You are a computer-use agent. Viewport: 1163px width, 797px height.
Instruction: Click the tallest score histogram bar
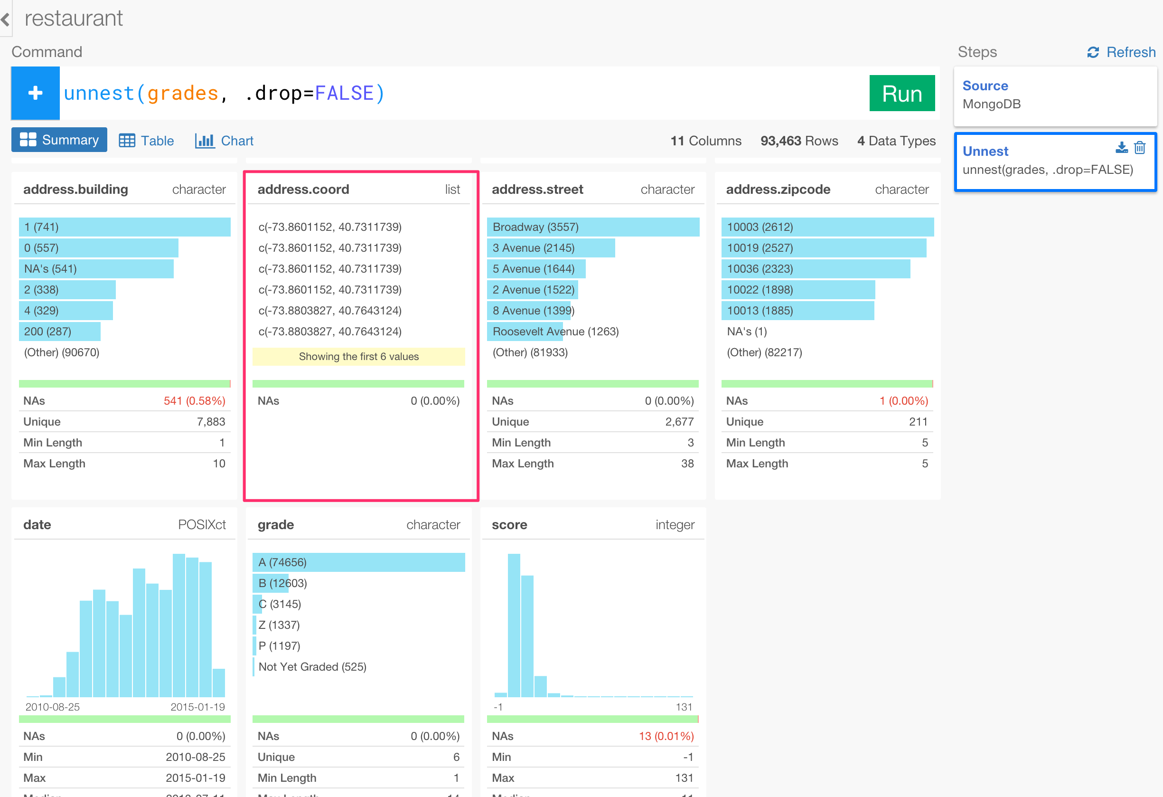point(514,625)
